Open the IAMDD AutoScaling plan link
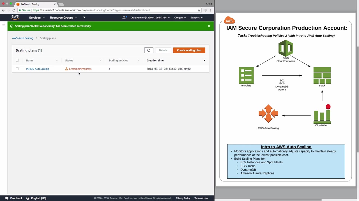 click(x=38, y=69)
